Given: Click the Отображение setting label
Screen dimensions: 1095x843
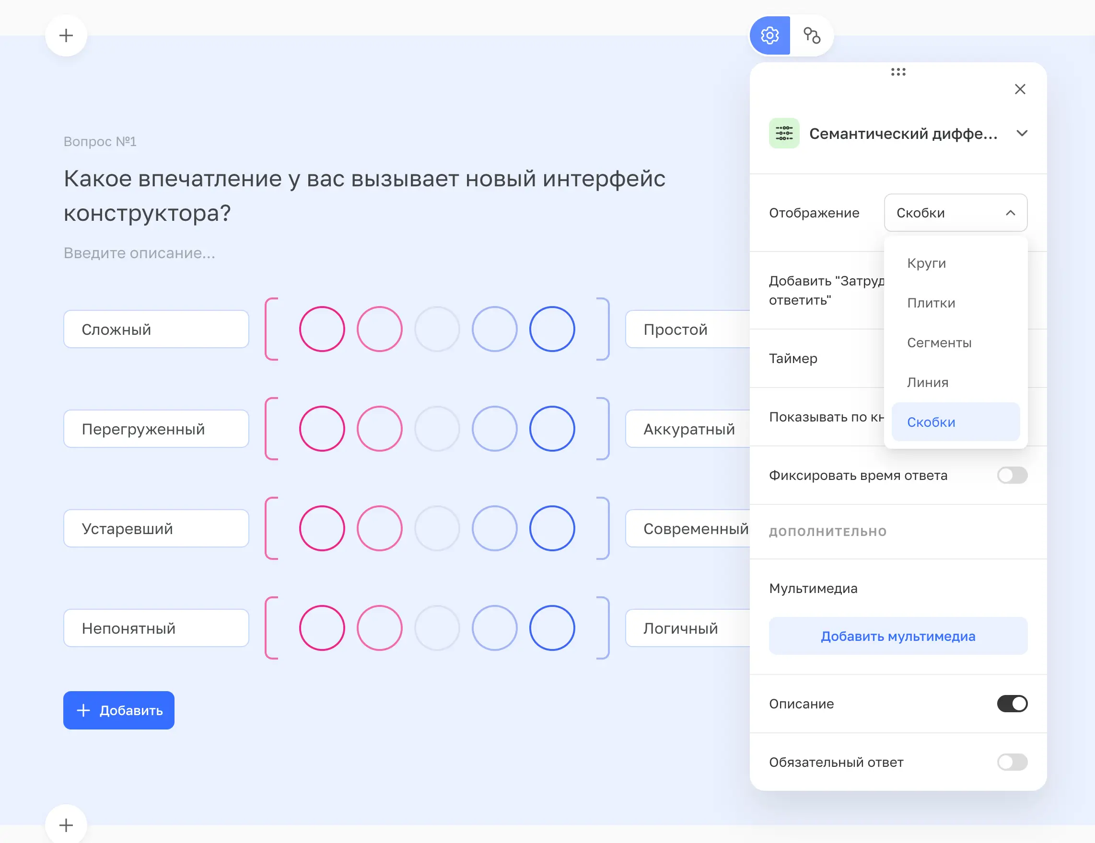Looking at the screenshot, I should [x=814, y=213].
